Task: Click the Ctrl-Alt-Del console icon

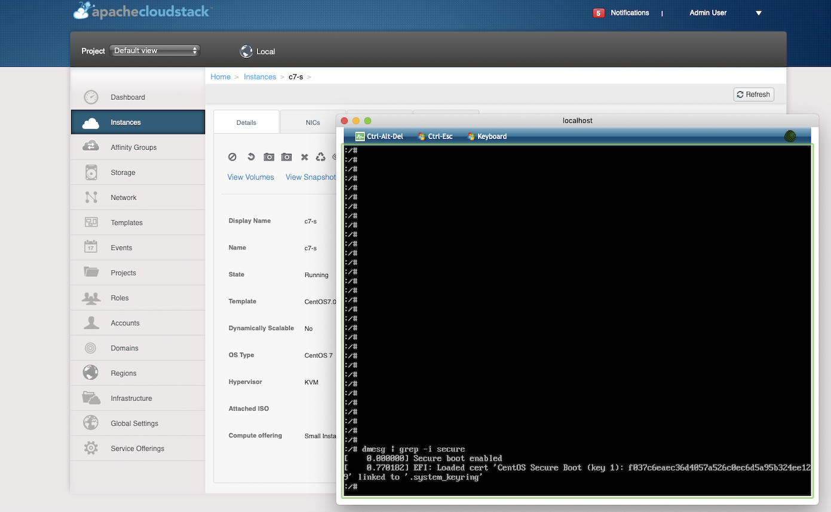Action: pos(360,137)
